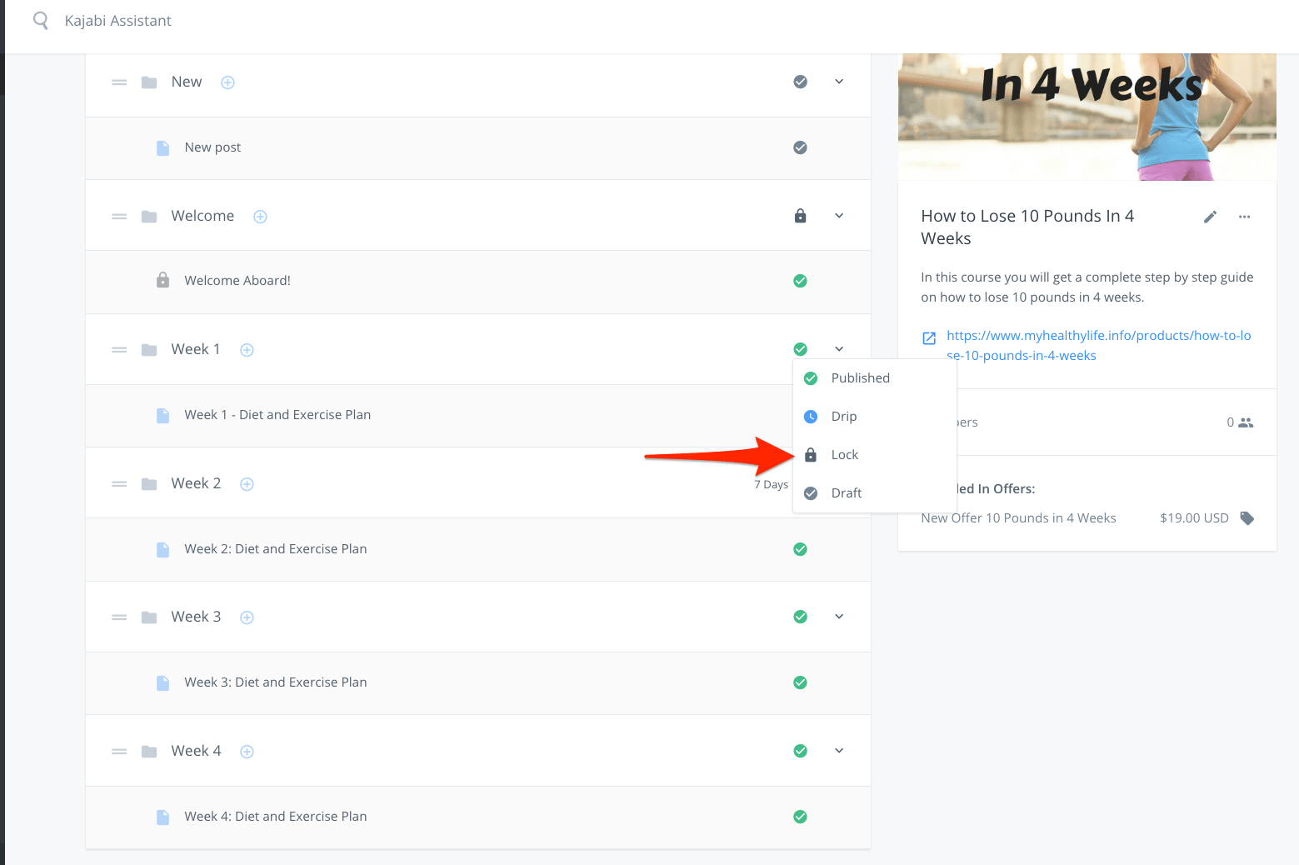1299x865 pixels.
Task: Open the Week 2: Diet and Exercise Plan post
Action: click(275, 549)
